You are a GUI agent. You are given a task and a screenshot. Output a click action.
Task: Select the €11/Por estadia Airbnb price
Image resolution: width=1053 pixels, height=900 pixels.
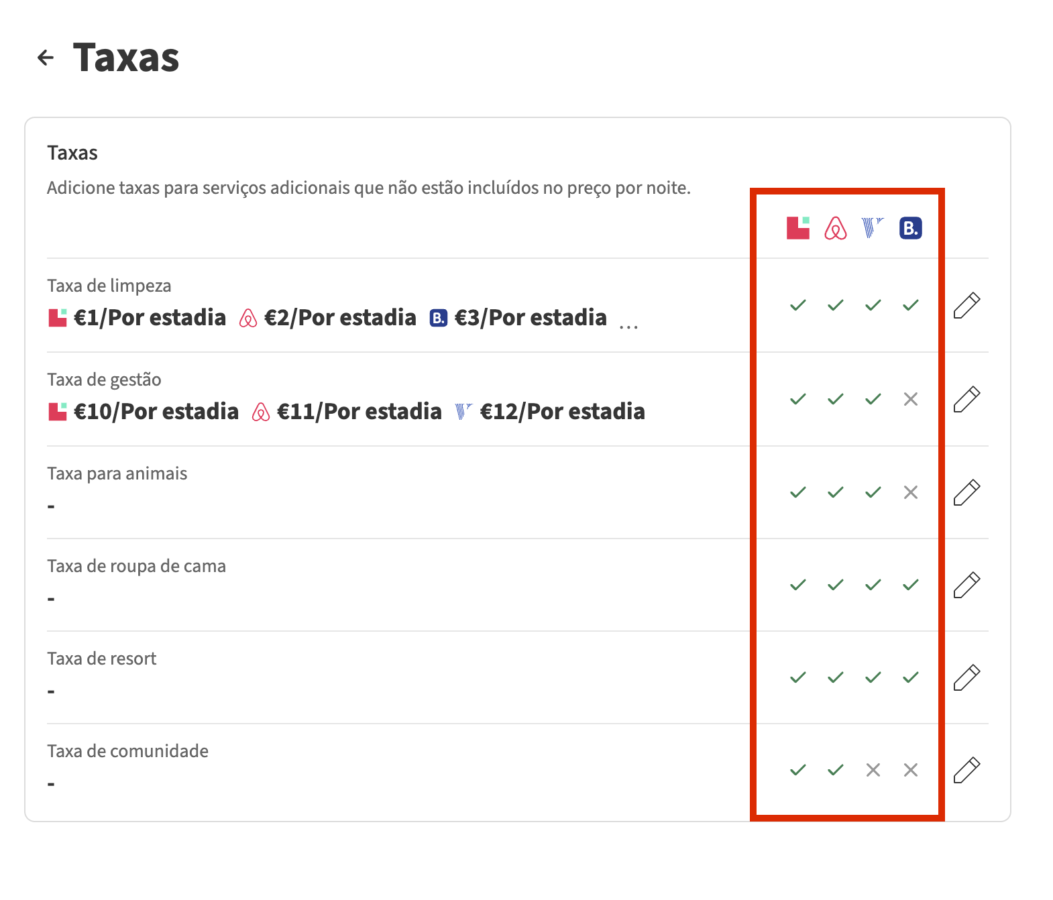(359, 412)
